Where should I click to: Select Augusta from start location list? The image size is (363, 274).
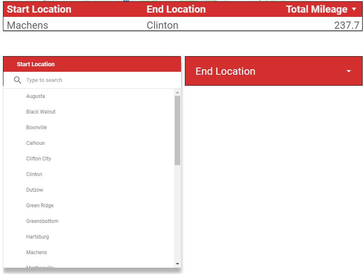[x=36, y=96]
